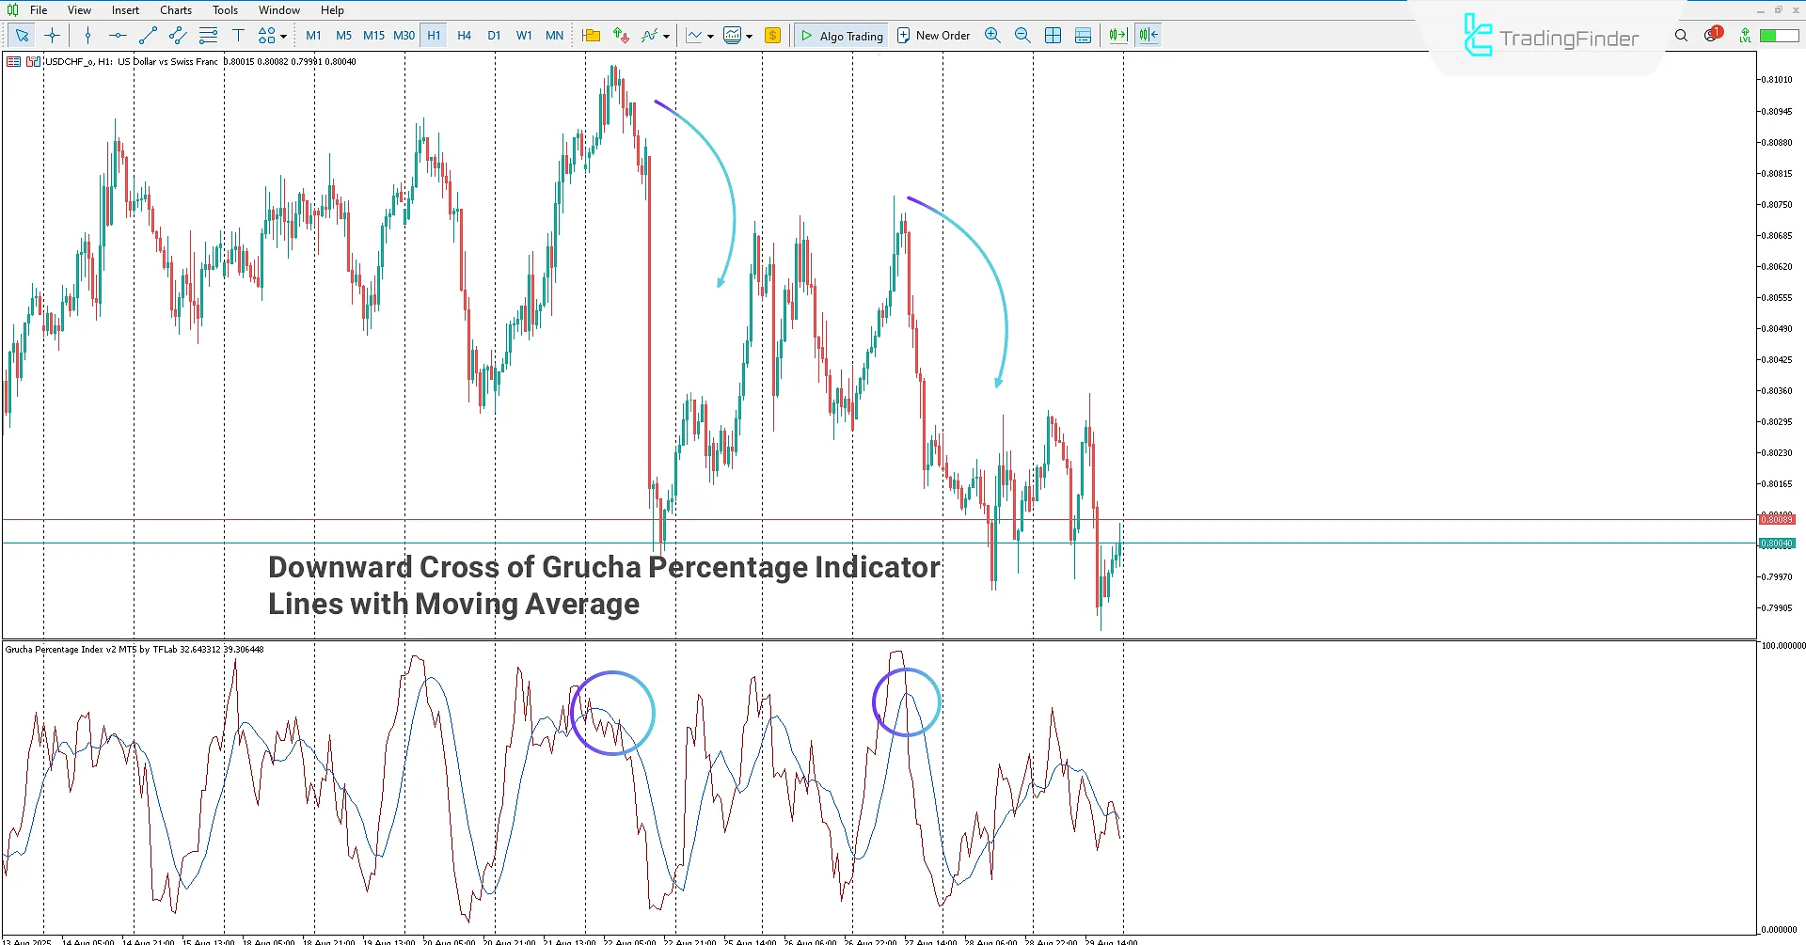This screenshot has height=945, width=1806.
Task: Open the chart type dropdown arrow
Action: (709, 38)
